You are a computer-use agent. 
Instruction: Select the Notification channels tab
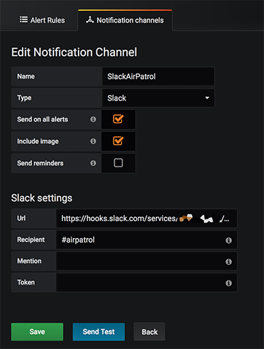[125, 20]
